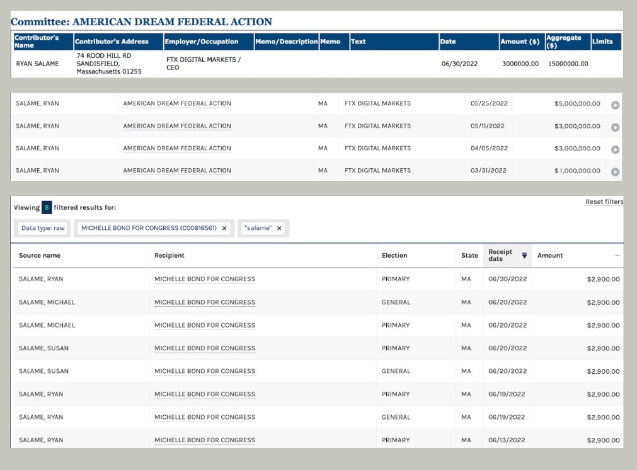Expand the 04/05/2022 $3,000,000.00 row arrow
This screenshot has height=470, width=637.
point(615,149)
